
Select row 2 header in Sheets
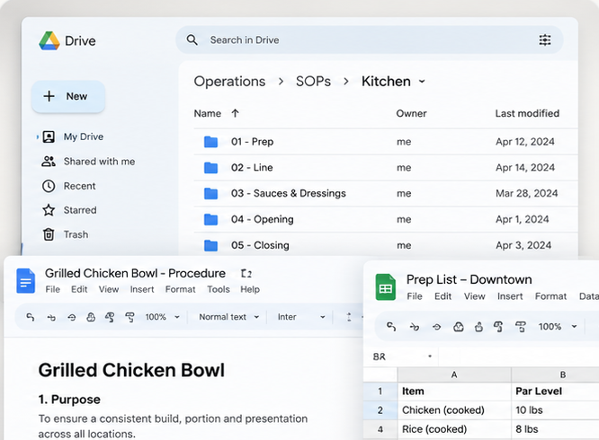click(x=380, y=410)
